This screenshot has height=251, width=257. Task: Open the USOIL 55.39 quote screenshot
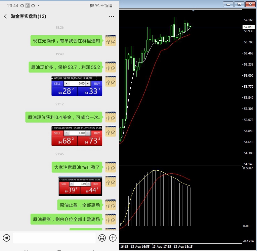pos(80,186)
